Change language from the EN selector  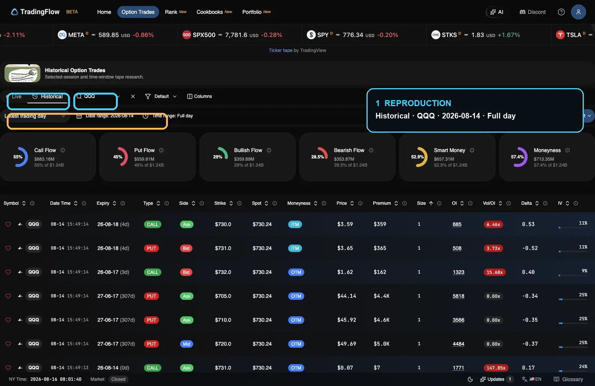[x=532, y=379]
